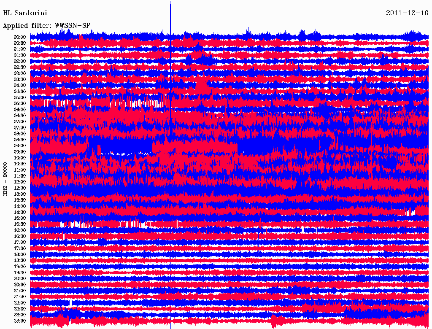This screenshot has height=329, width=432.
Task: Click the 18:30 time row label
Action: pos(20,261)
